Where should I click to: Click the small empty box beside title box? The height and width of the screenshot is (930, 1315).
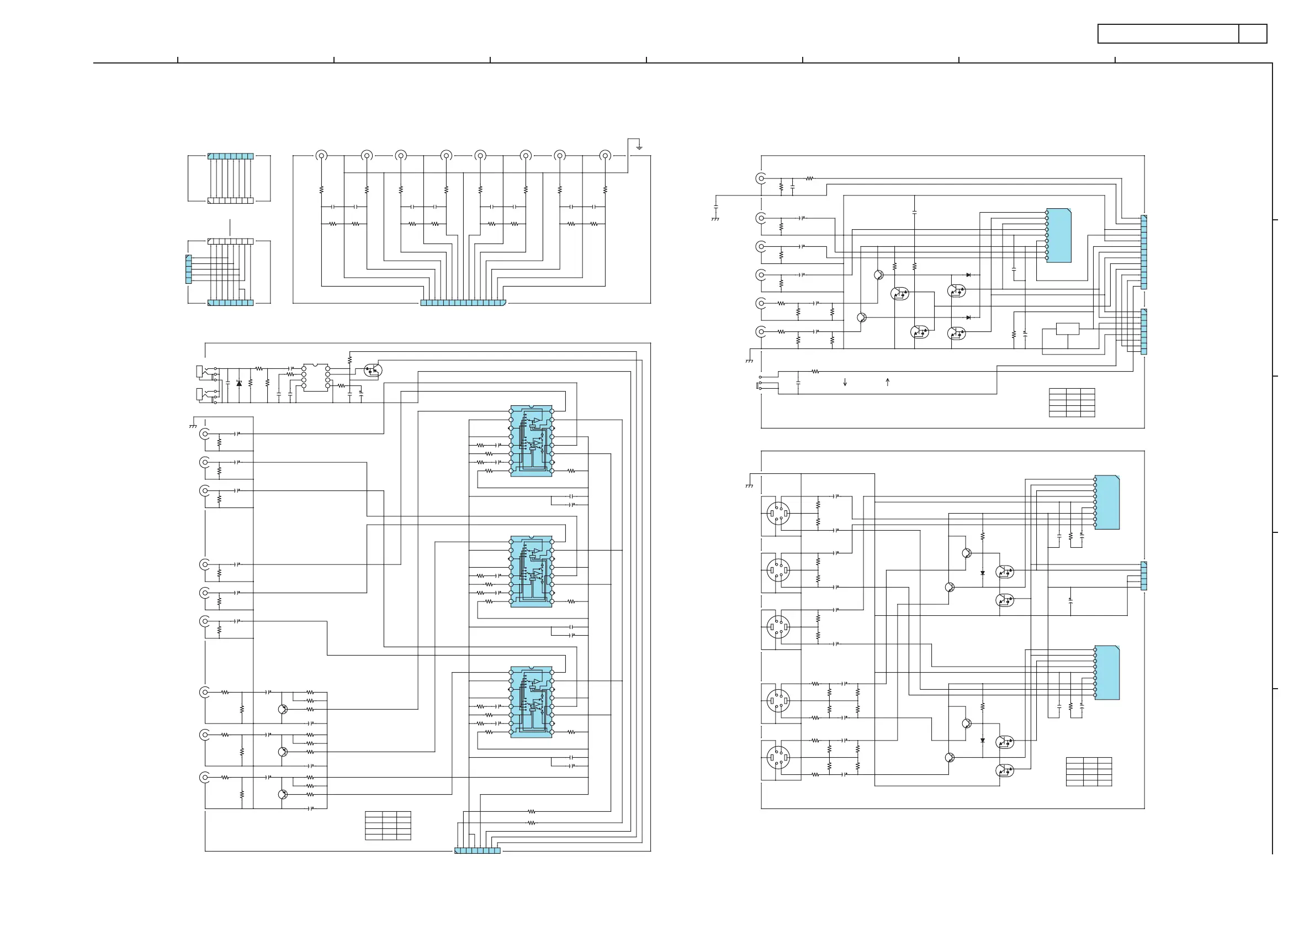(x=1253, y=34)
